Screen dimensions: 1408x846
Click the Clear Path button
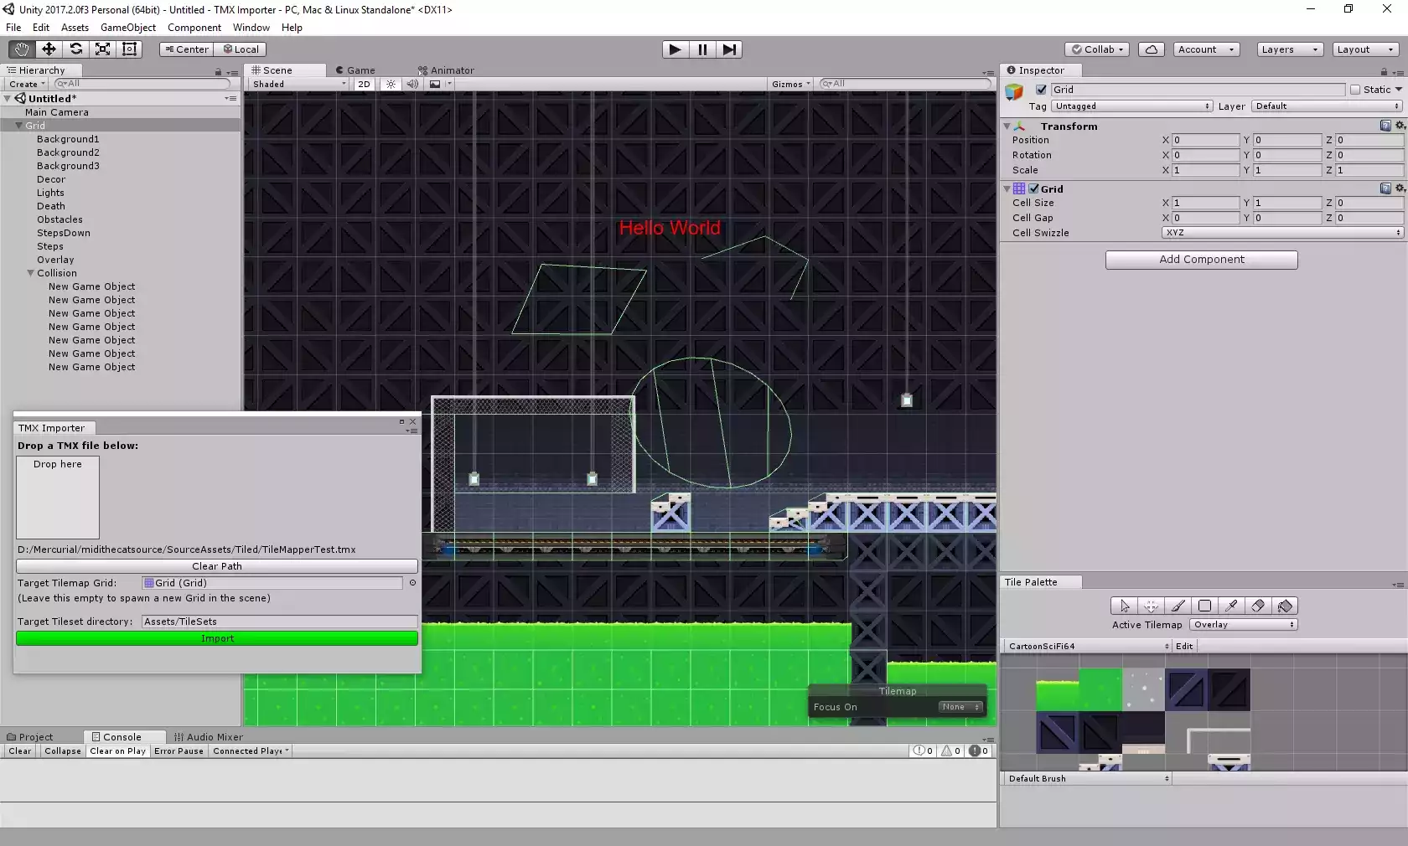click(217, 566)
